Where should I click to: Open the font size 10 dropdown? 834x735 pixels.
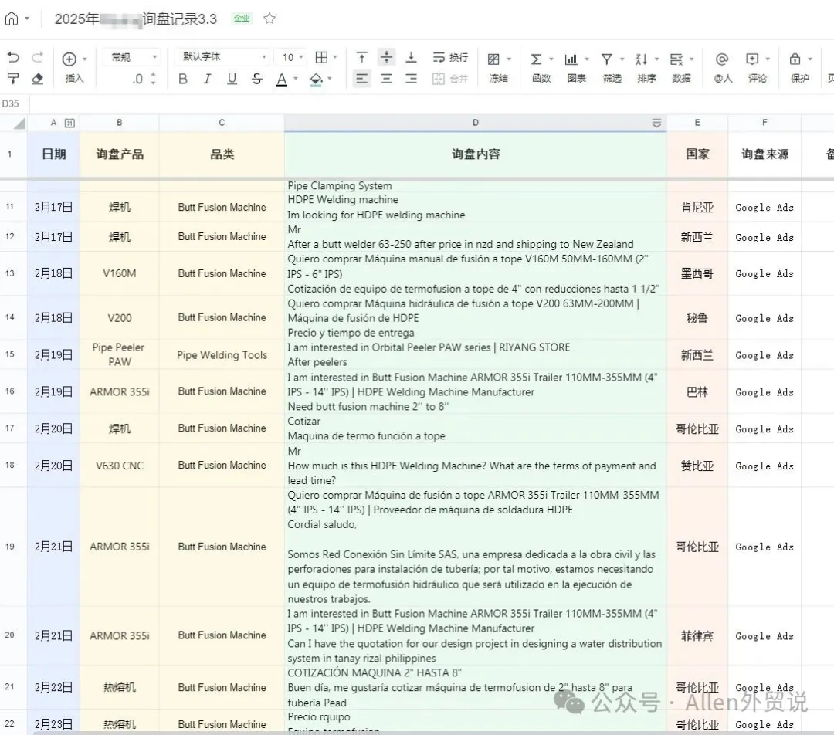(x=291, y=57)
